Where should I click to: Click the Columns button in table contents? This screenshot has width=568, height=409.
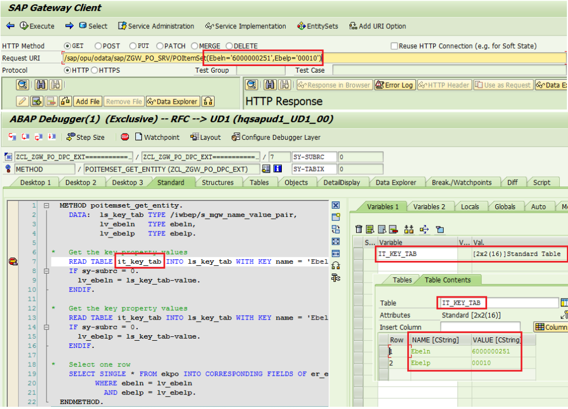click(x=551, y=327)
